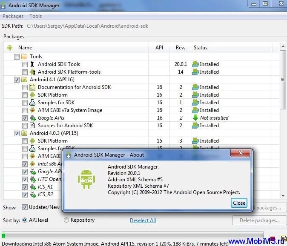Check the Tools group checkbox

point(17,57)
